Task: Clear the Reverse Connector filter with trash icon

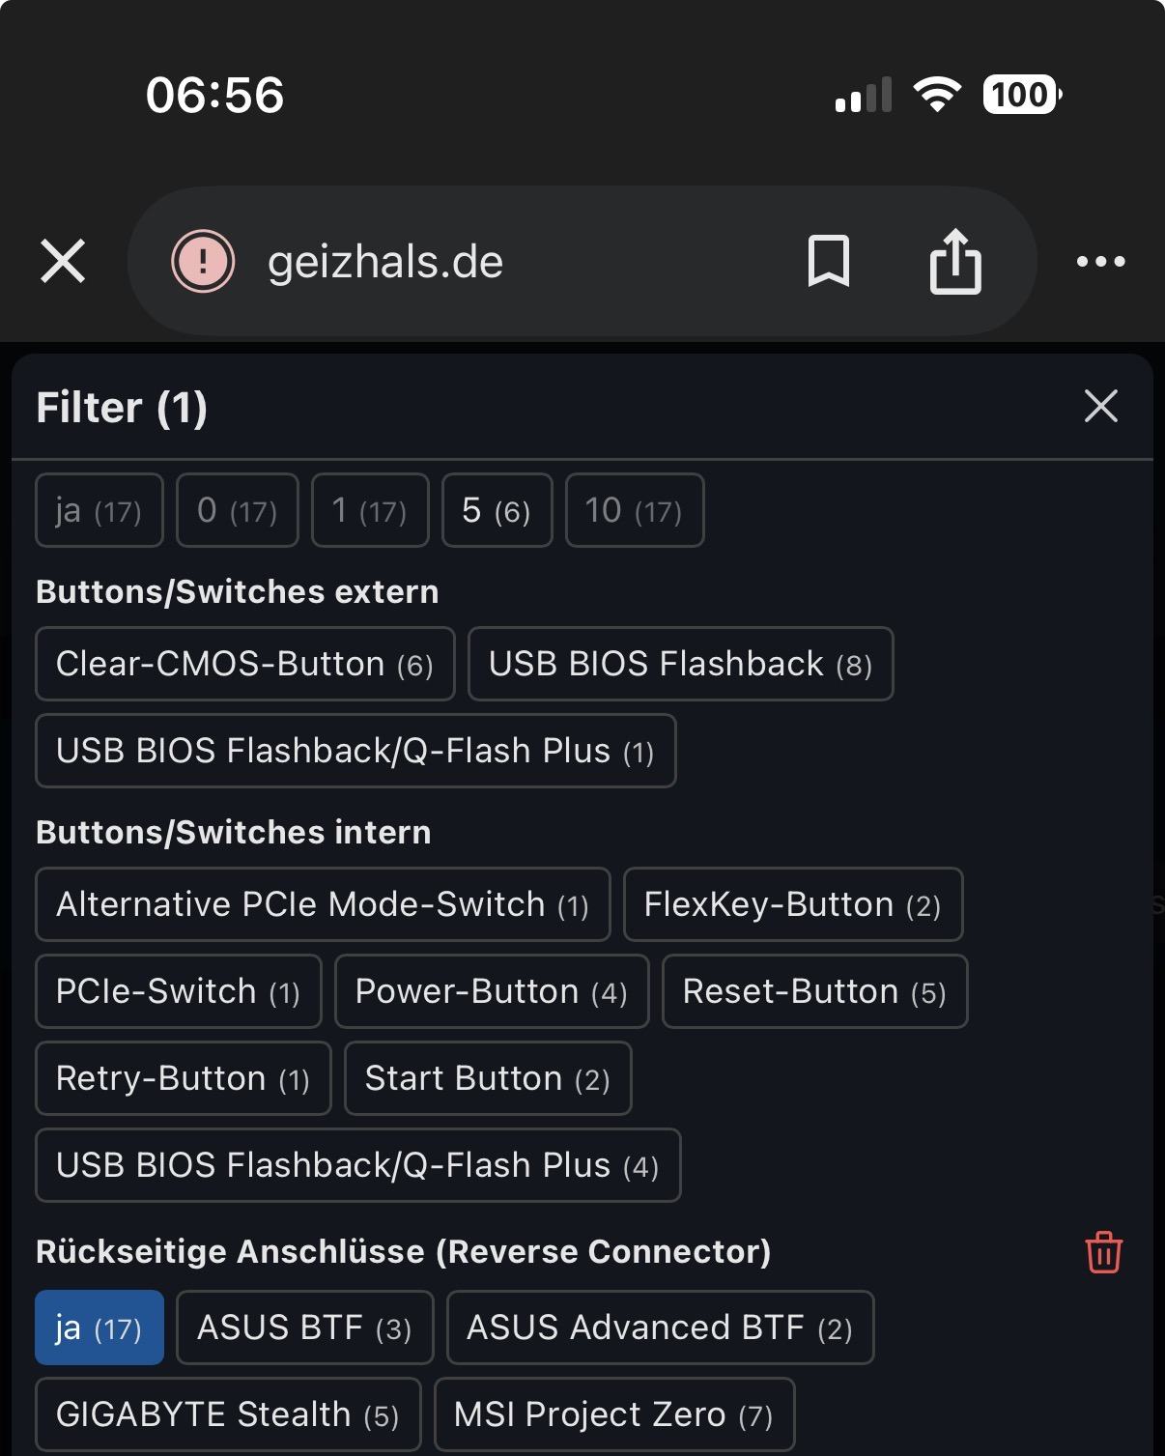Action: point(1103,1252)
